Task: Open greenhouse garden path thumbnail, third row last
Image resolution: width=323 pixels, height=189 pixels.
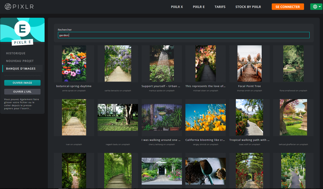Action: point(293,171)
